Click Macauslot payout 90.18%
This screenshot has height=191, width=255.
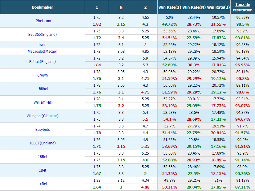click(243, 52)
